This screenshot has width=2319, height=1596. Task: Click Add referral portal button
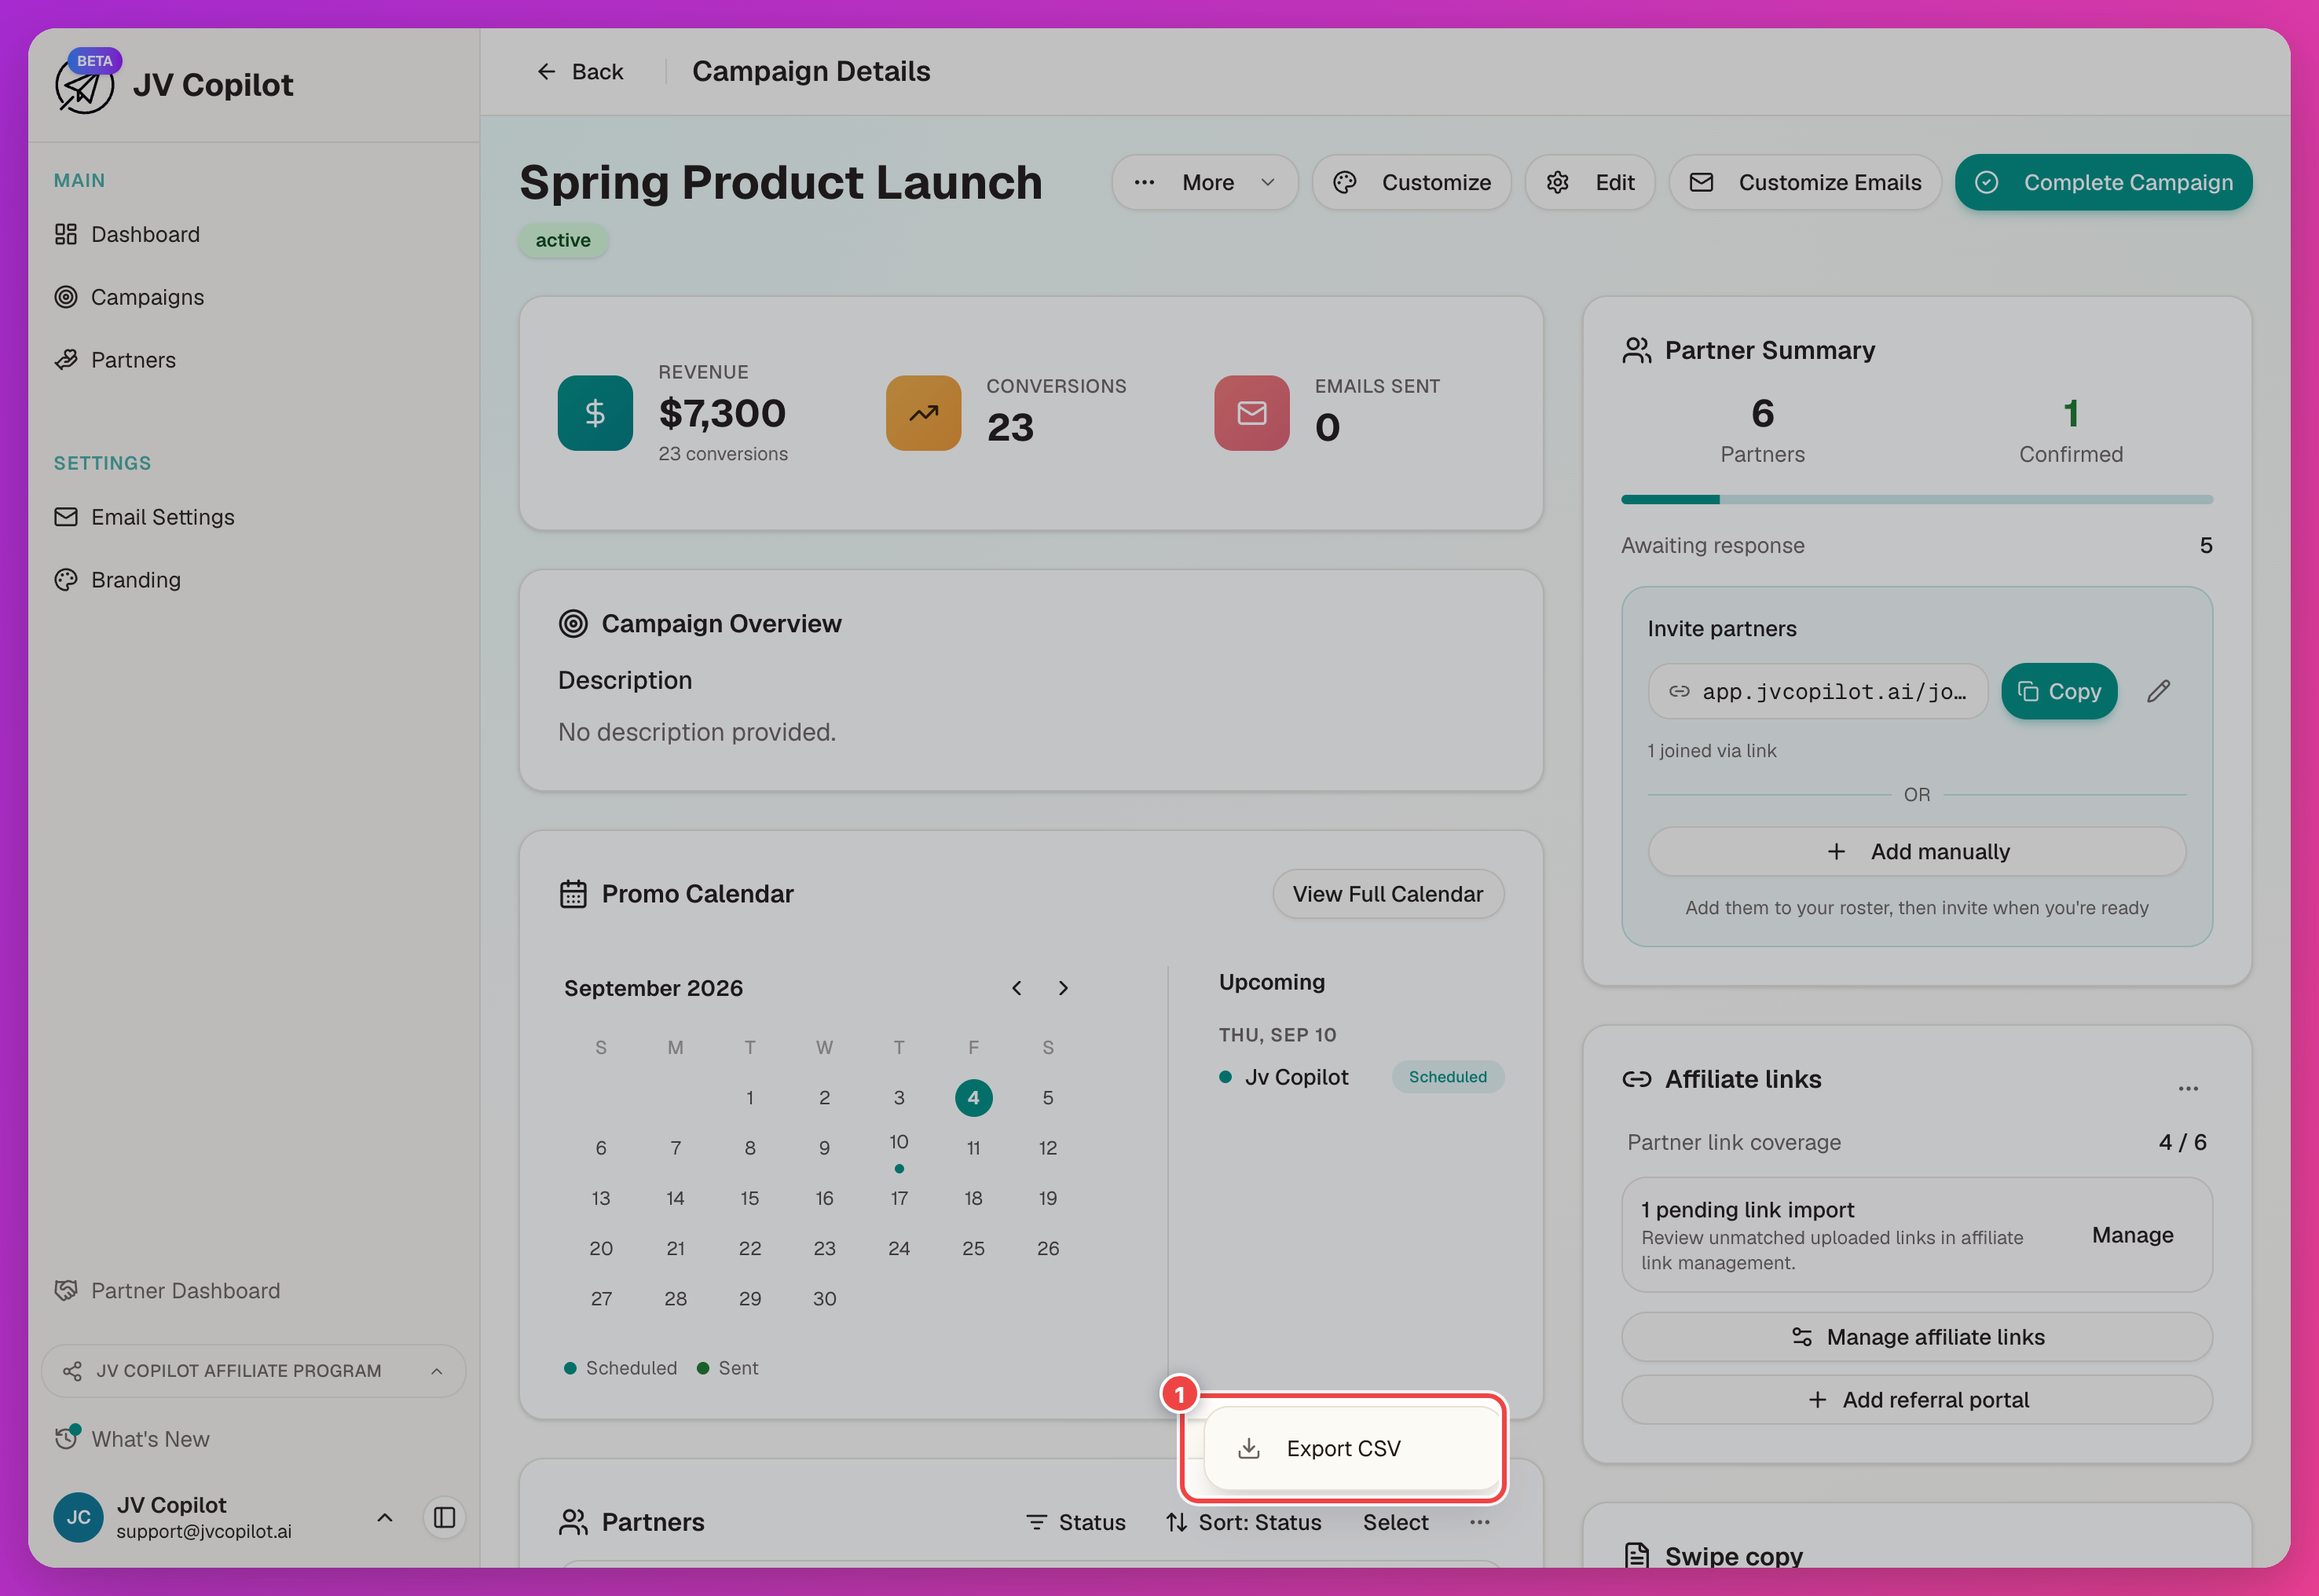[1917, 1400]
